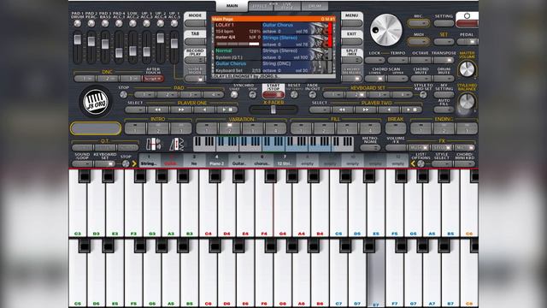The width and height of the screenshot is (547, 308).
Task: Click Player One play/stop button
Action: (x=226, y=110)
